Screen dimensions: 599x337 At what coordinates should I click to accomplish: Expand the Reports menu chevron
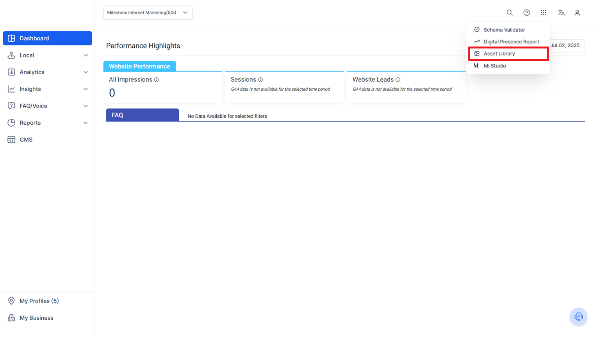click(86, 123)
